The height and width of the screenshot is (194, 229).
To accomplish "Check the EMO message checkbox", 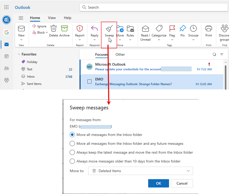I will tap(89, 82).
